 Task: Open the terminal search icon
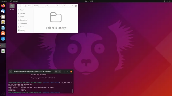coord(56,72)
